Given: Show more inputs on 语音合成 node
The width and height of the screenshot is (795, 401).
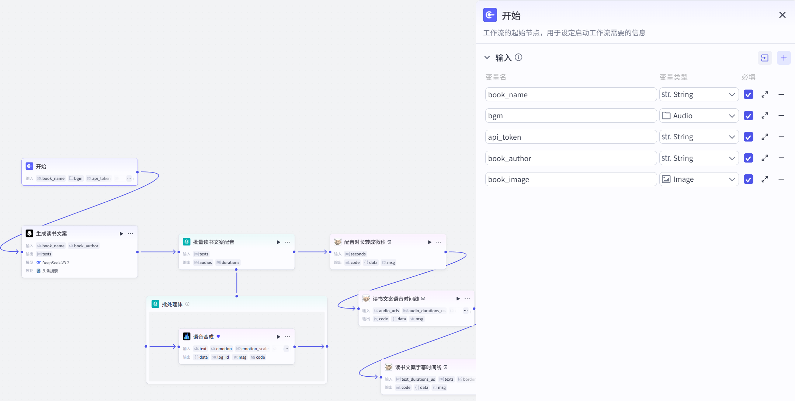Looking at the screenshot, I should pyautogui.click(x=286, y=349).
